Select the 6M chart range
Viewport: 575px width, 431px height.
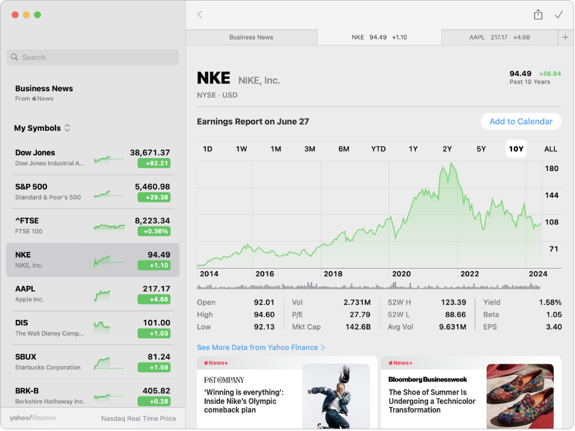pos(344,149)
